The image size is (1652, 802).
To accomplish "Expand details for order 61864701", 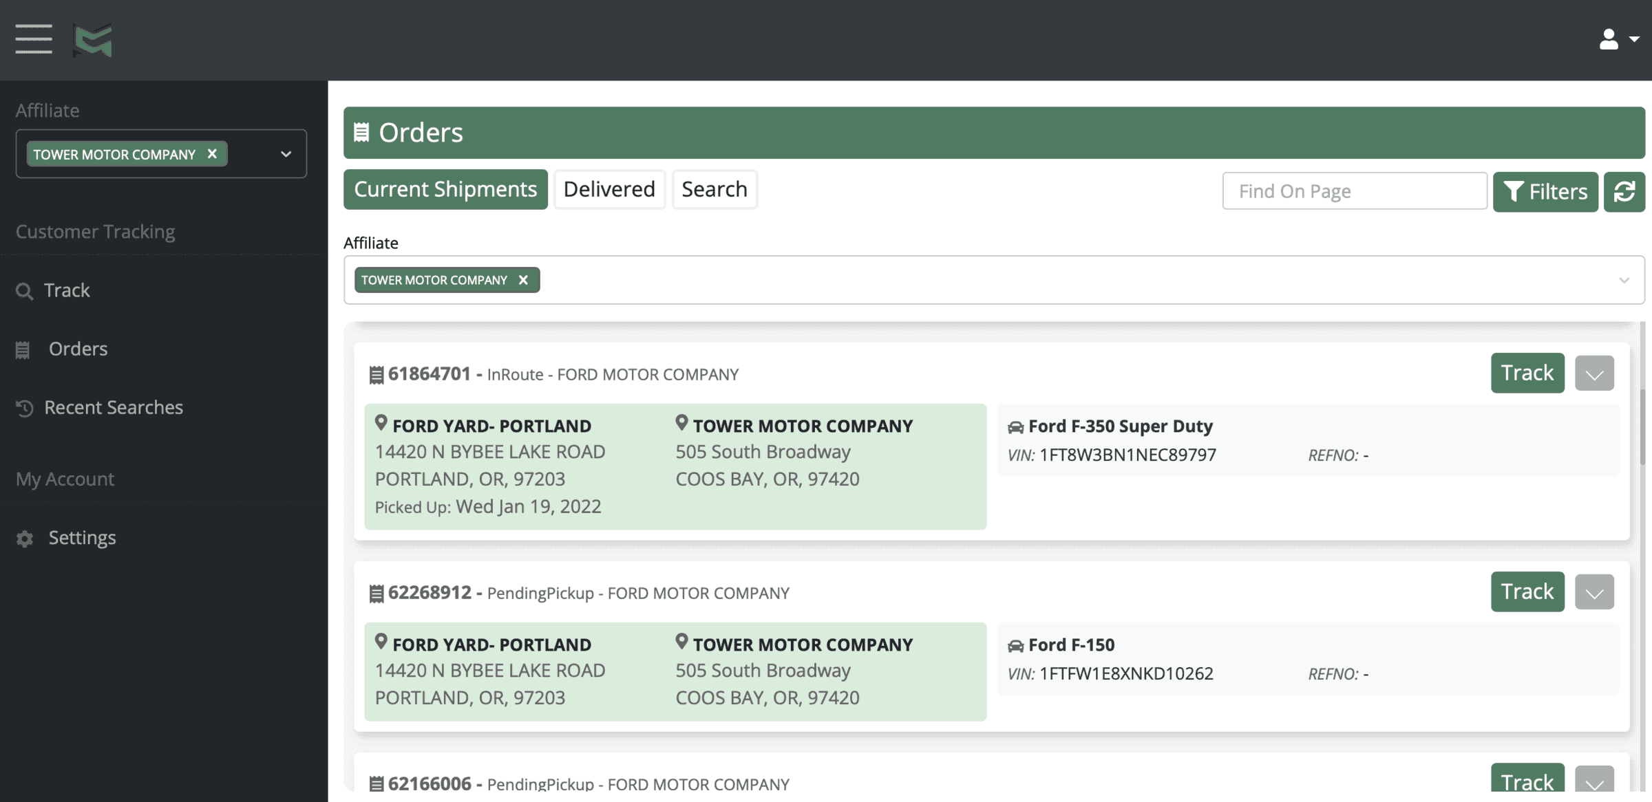I will point(1594,373).
